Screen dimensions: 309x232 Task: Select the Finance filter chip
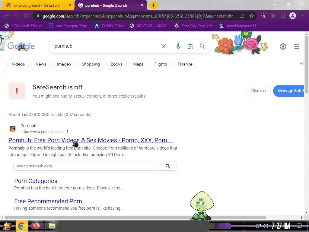[x=185, y=64]
